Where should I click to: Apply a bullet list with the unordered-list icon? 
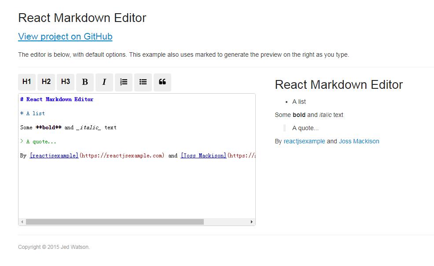click(x=143, y=82)
